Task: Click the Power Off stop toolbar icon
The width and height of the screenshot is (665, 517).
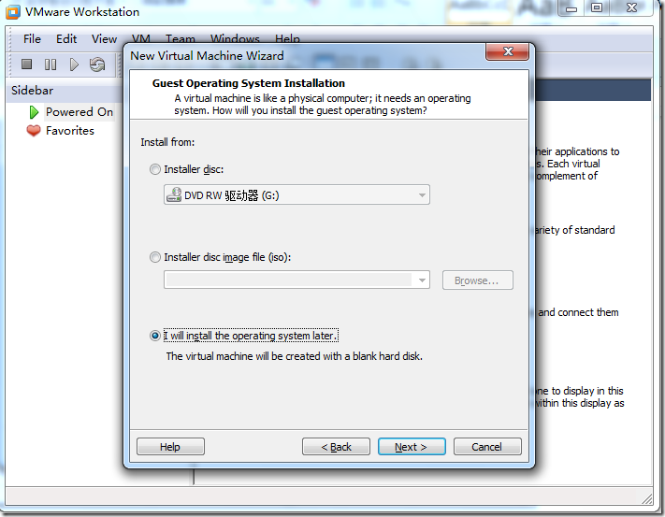Action: point(27,65)
